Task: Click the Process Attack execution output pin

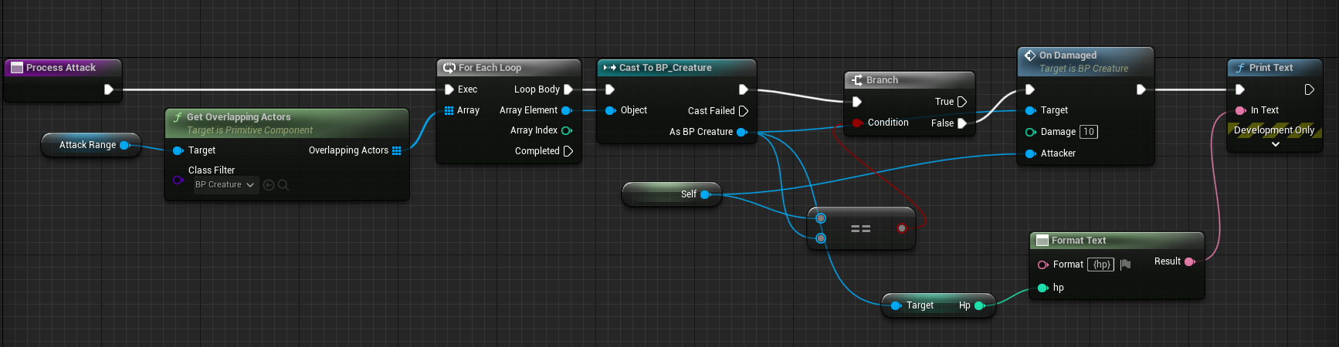Action: tap(109, 89)
